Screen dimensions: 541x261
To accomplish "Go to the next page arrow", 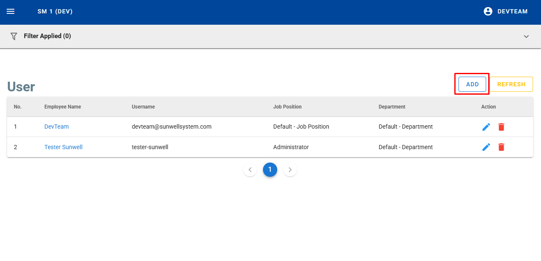I will (290, 170).
